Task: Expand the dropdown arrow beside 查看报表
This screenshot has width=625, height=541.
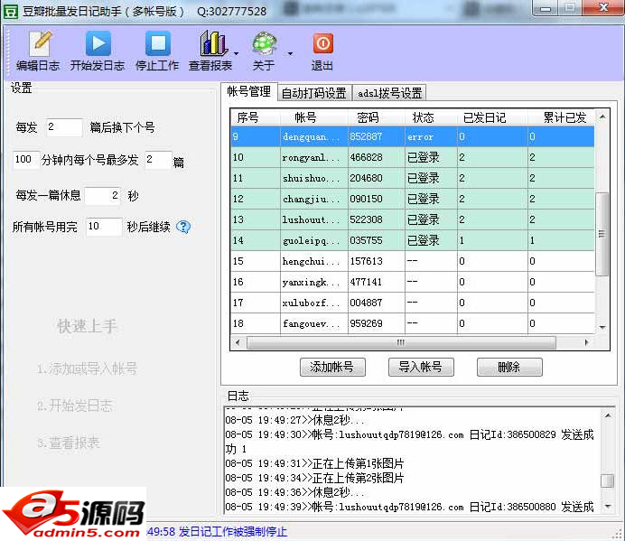Action: (x=237, y=54)
